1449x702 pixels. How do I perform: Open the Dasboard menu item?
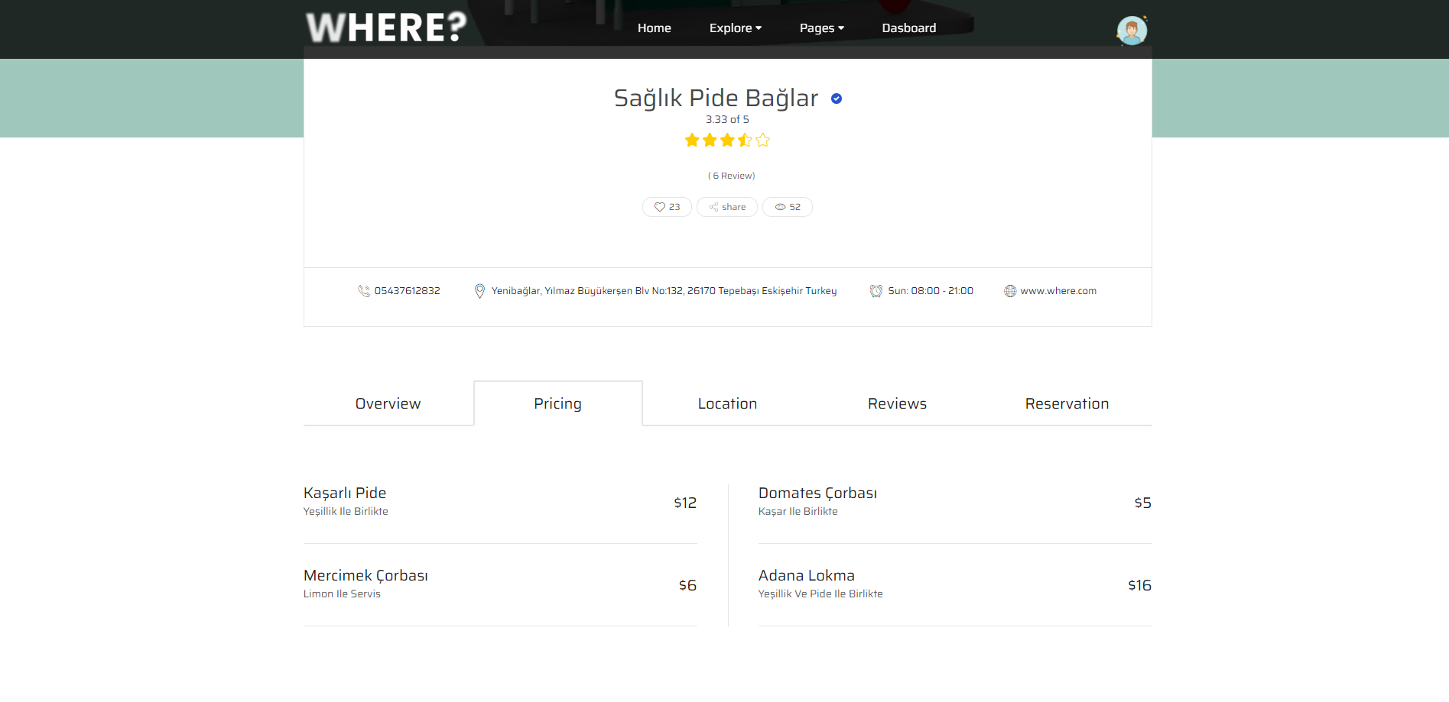point(909,28)
